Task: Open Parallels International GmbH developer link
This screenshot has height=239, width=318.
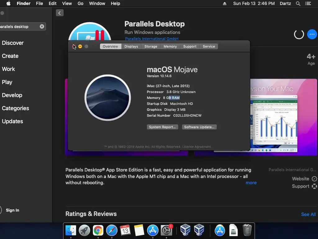Action: (x=152, y=39)
